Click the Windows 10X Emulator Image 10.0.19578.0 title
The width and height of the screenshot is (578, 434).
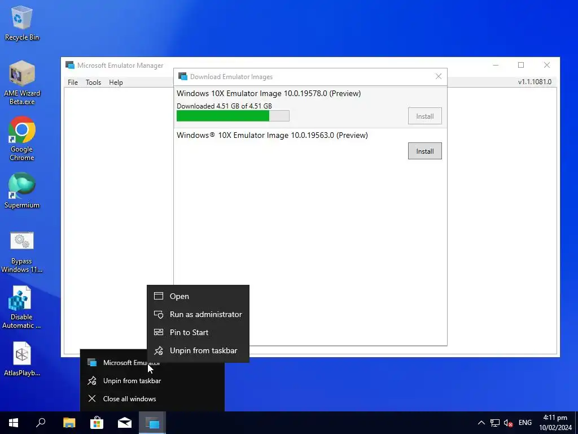click(x=269, y=93)
